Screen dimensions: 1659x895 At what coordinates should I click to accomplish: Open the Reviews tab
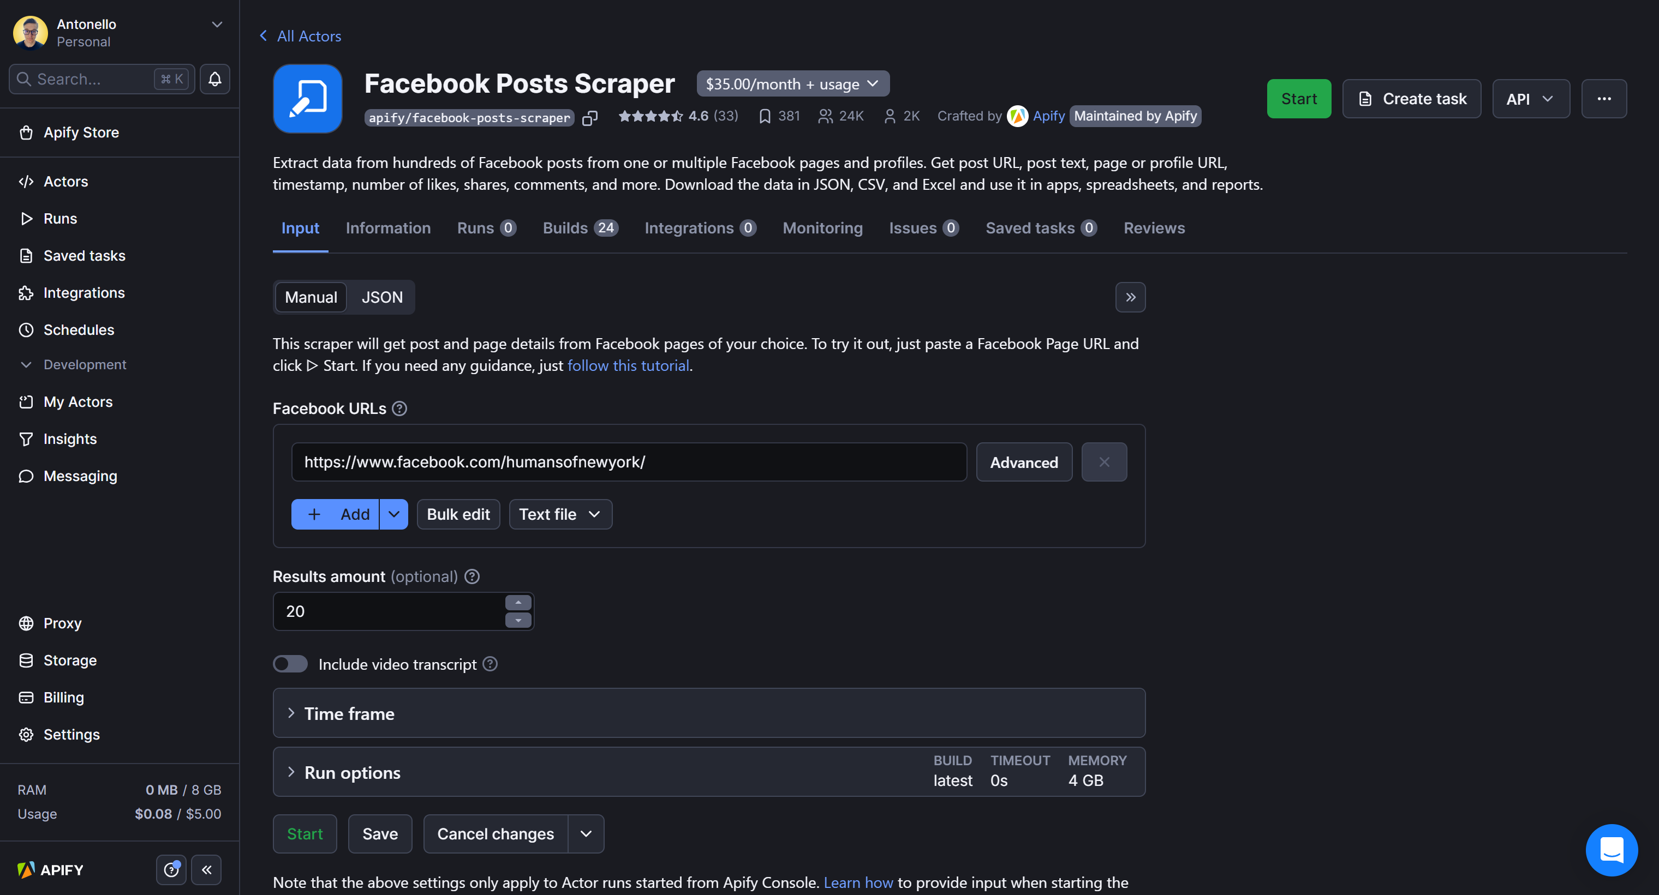[x=1154, y=228]
